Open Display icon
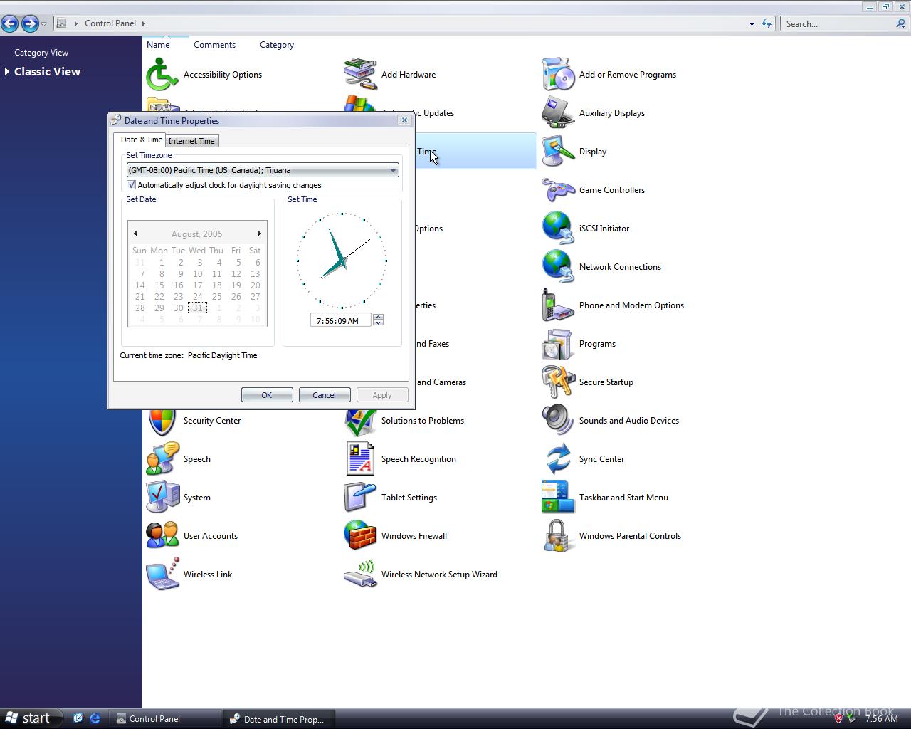This screenshot has width=911, height=729. pos(558,152)
